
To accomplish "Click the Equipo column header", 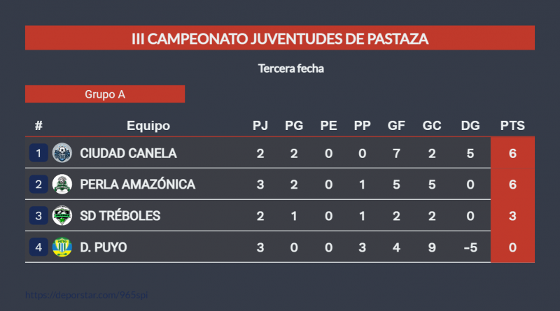I will coord(148,126).
